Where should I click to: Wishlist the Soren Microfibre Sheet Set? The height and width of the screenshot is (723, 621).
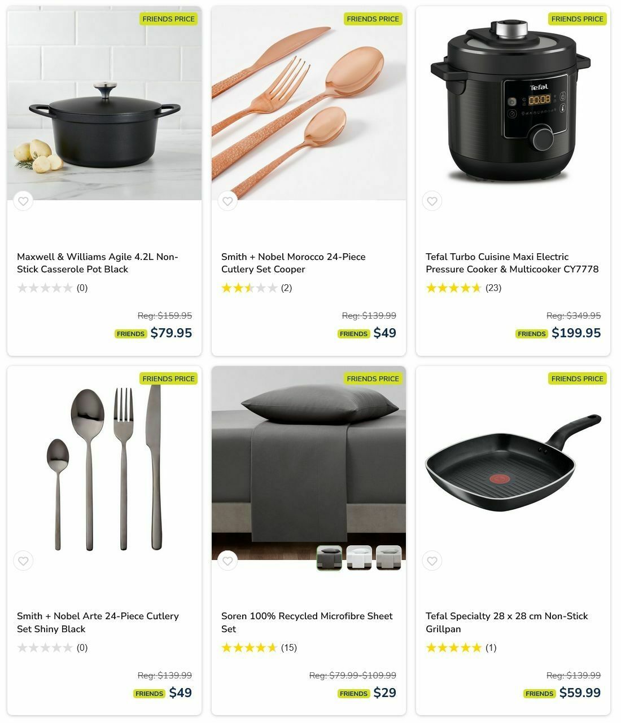pos(228,561)
